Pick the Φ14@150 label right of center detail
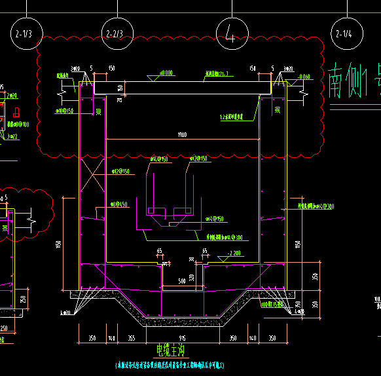 click(x=215, y=219)
